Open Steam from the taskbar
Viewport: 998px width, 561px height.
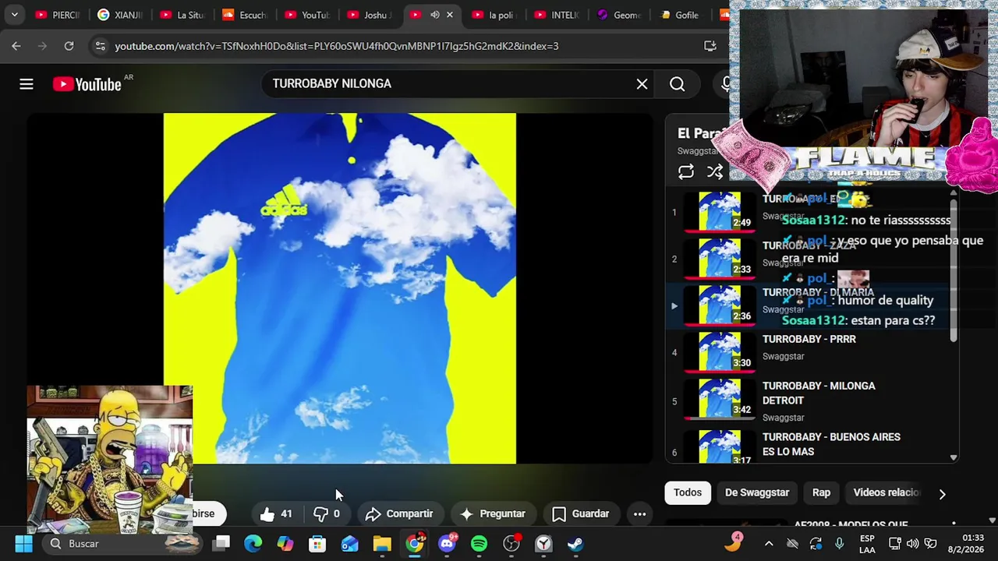click(575, 544)
